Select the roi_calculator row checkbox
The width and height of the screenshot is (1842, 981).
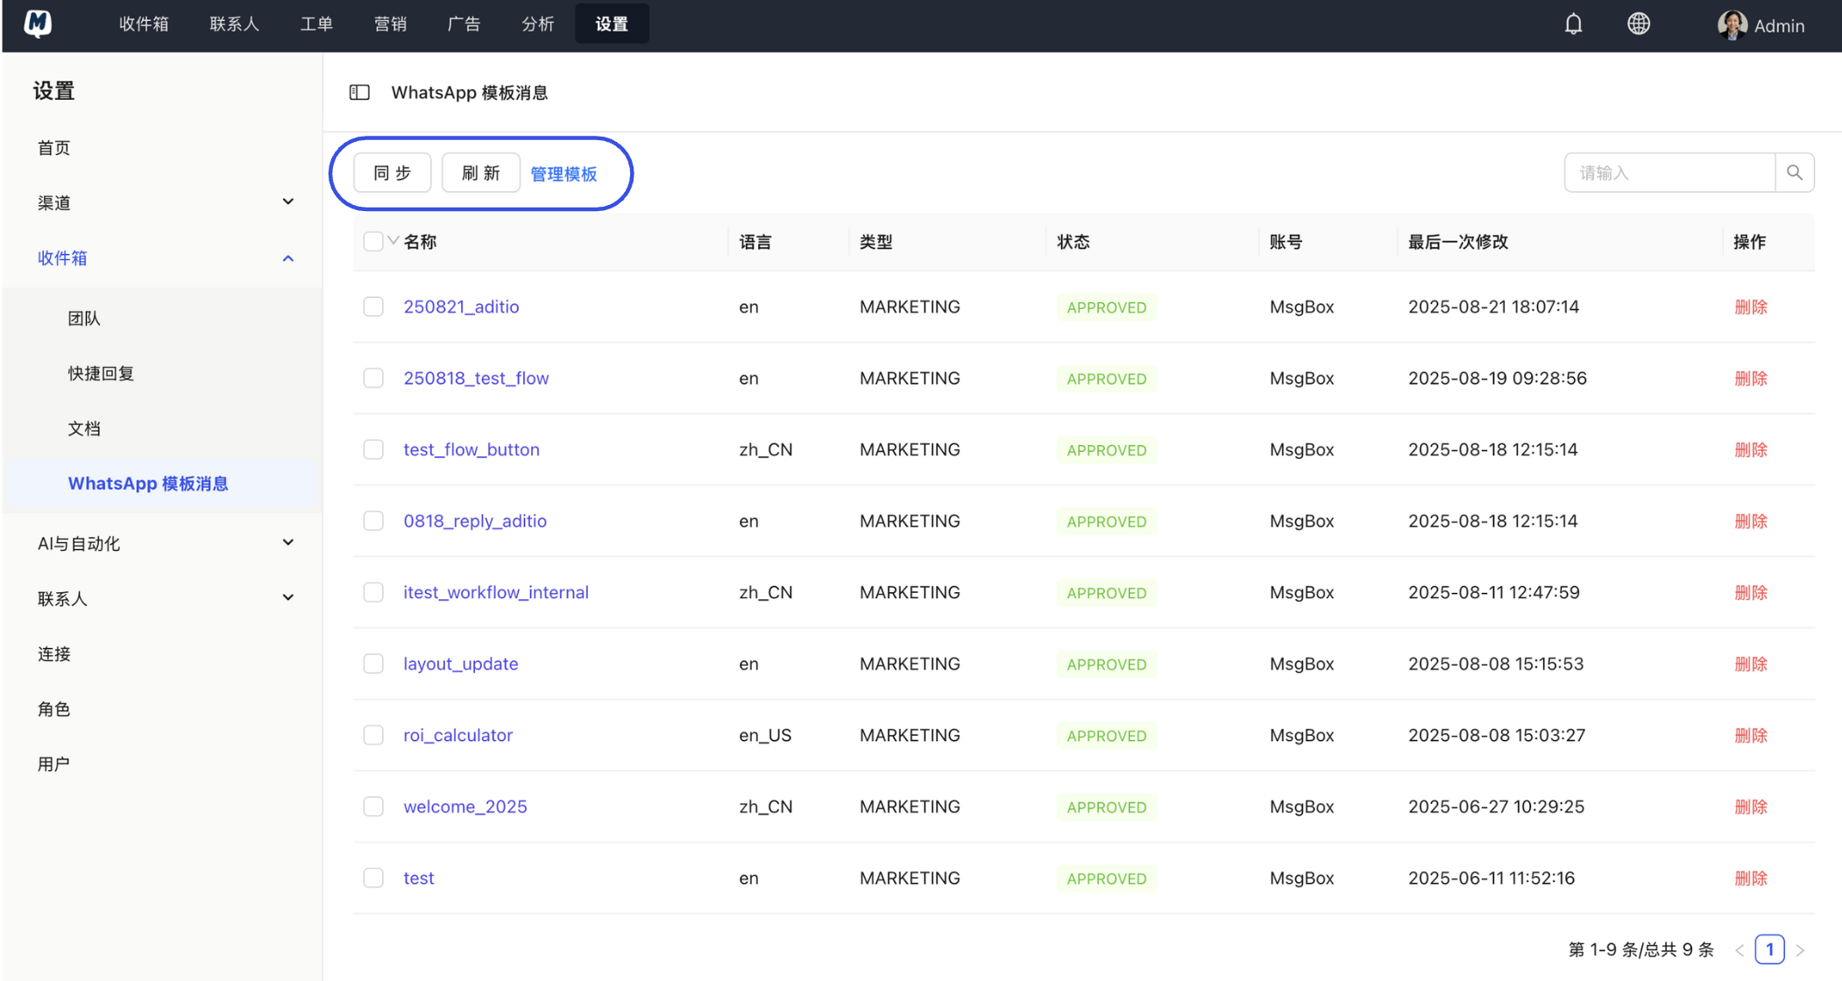[373, 735]
